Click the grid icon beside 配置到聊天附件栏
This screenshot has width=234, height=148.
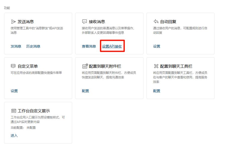tap(85, 66)
